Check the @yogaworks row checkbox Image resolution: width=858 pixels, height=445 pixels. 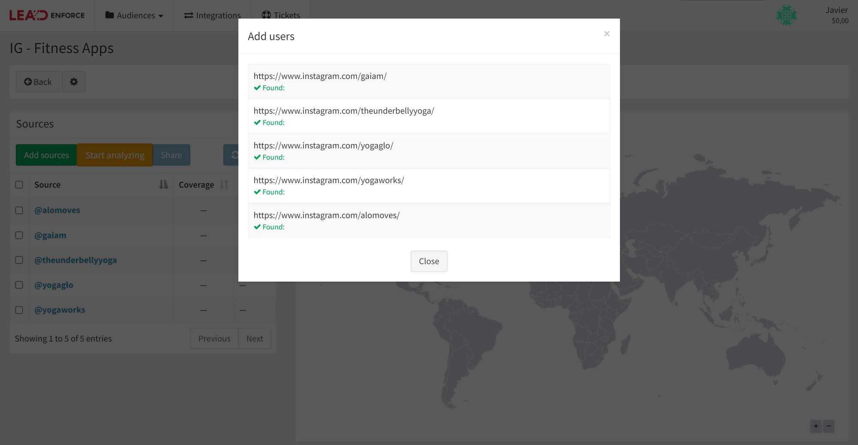pos(19,310)
